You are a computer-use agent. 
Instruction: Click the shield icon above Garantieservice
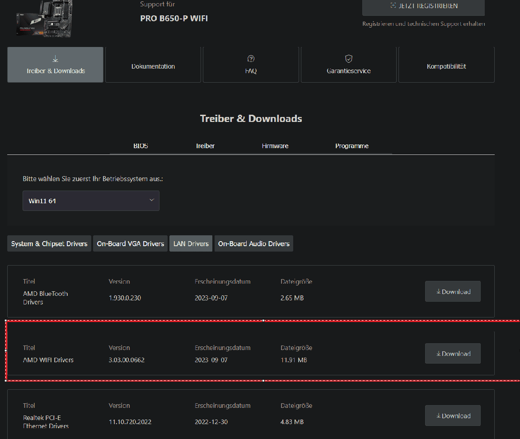[x=348, y=59]
